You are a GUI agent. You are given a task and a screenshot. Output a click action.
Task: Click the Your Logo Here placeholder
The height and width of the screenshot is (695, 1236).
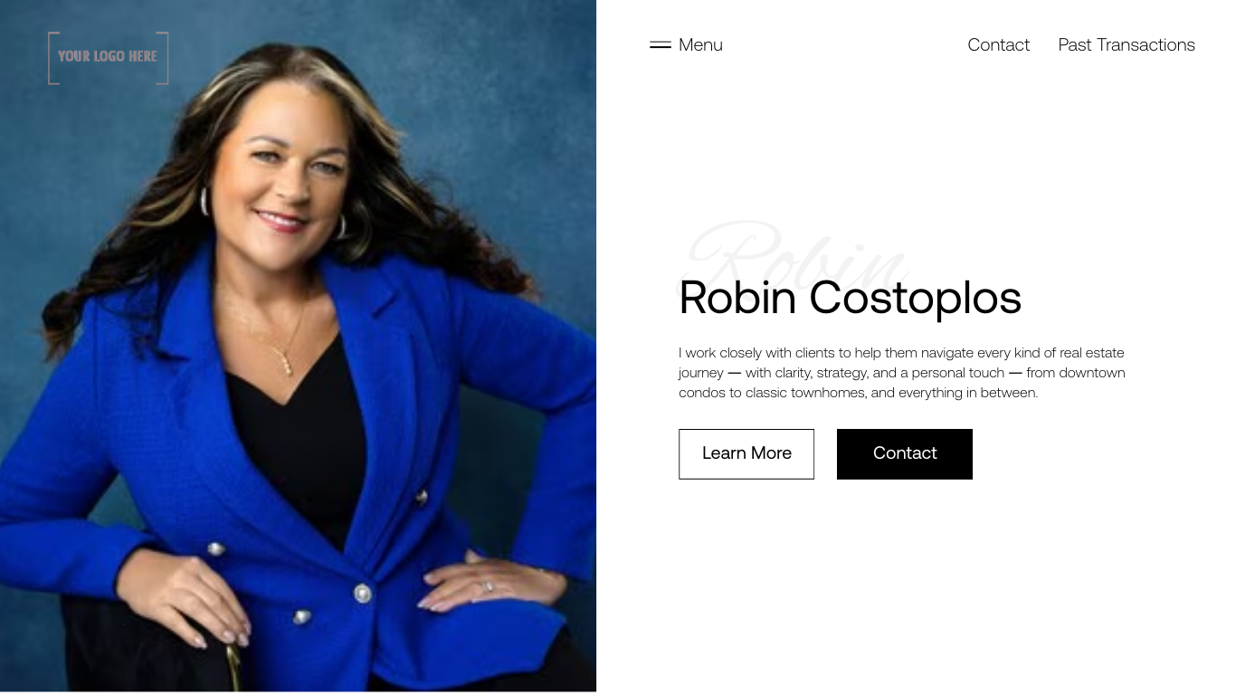[x=108, y=56]
